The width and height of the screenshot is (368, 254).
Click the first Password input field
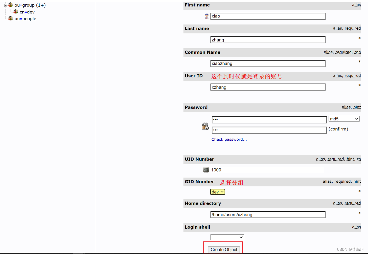(269, 120)
